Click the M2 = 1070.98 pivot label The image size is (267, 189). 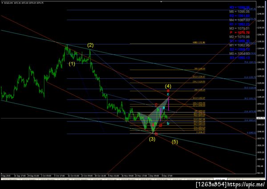(x=239, y=37)
